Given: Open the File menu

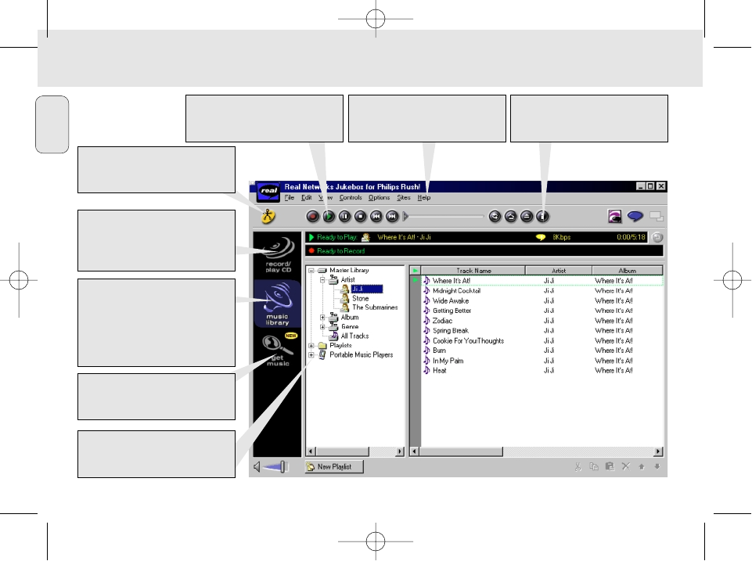Looking at the screenshot, I should [x=290, y=197].
